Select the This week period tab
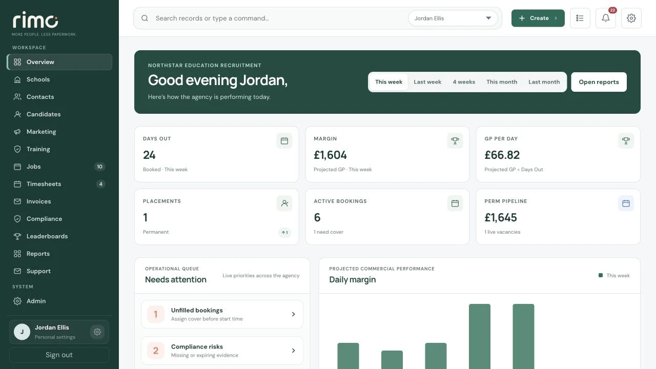 [388, 82]
